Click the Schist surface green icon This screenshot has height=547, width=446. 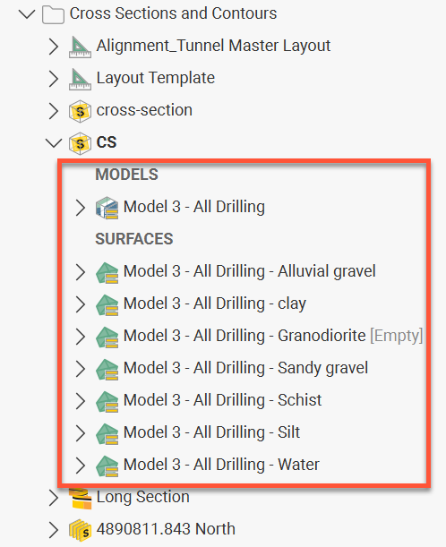(107, 402)
